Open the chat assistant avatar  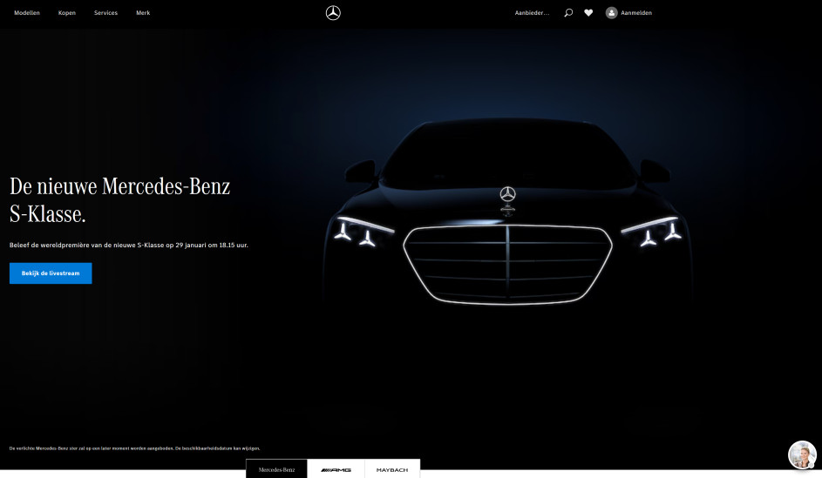point(802,454)
